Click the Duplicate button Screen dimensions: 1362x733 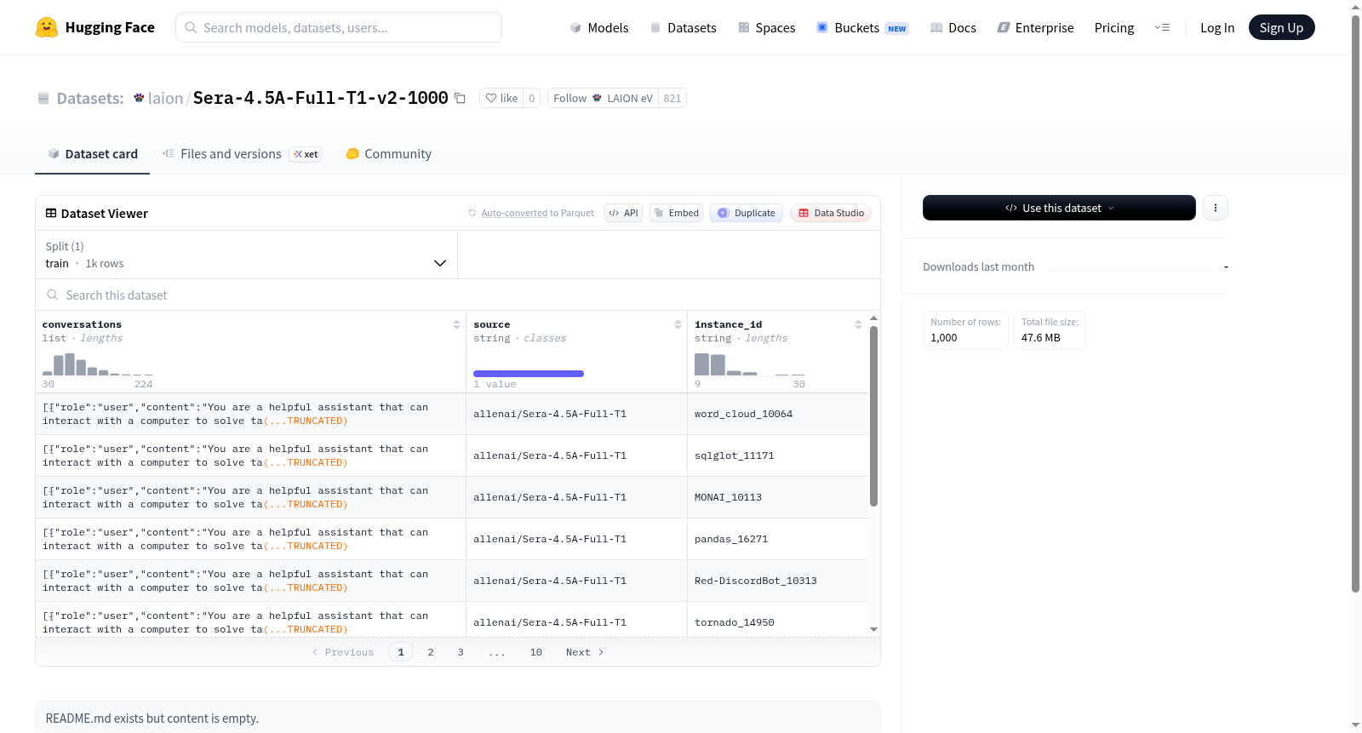(x=747, y=213)
